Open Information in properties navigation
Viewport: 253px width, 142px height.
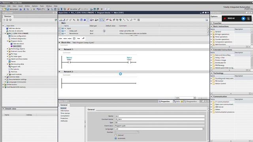pos(65,111)
